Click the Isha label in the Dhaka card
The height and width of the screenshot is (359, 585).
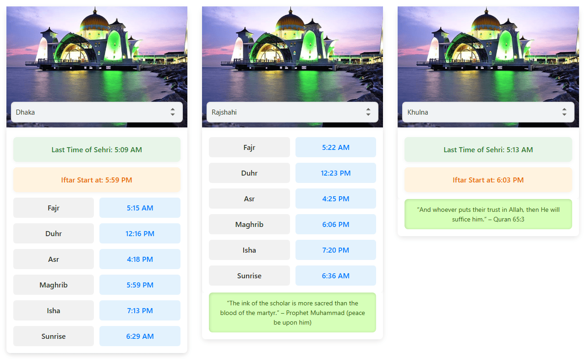click(x=54, y=310)
